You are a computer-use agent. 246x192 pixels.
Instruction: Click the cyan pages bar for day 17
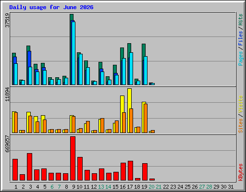[x=131, y=69]
